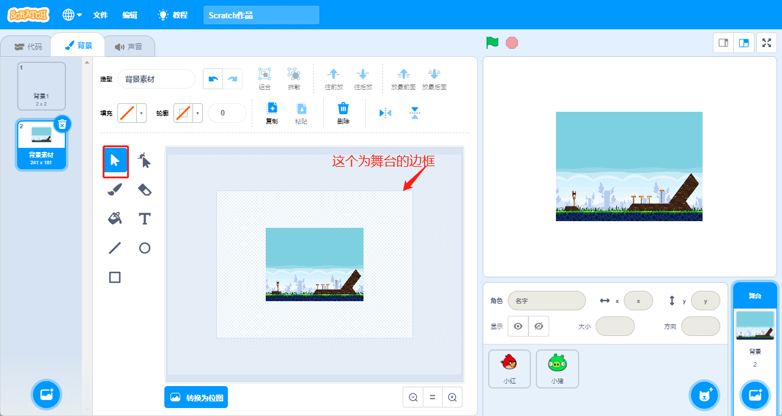This screenshot has width=782, height=416.
Task: Click the outline width field showing 0
Action: coord(227,113)
